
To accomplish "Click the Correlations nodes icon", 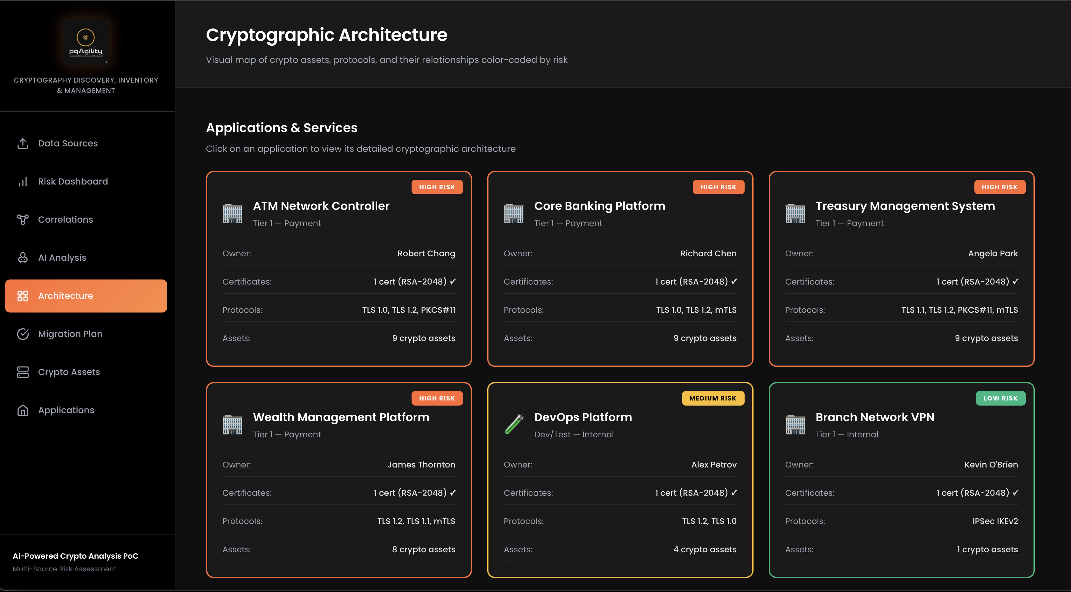I will (x=23, y=219).
